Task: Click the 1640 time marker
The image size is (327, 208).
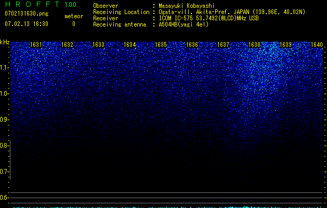Action: (x=317, y=45)
